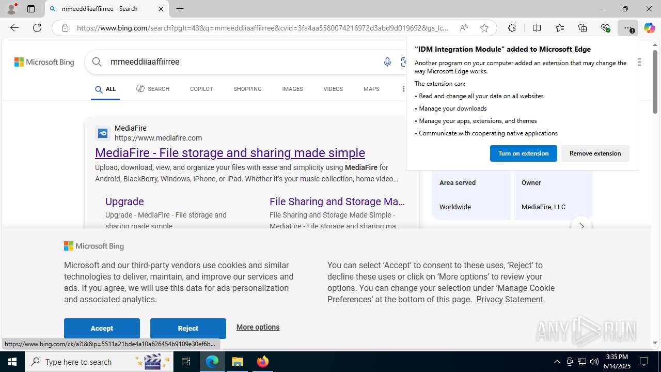Close the mmeeddiiaaffiirree Search tab
This screenshot has width=661, height=372.
click(x=161, y=9)
